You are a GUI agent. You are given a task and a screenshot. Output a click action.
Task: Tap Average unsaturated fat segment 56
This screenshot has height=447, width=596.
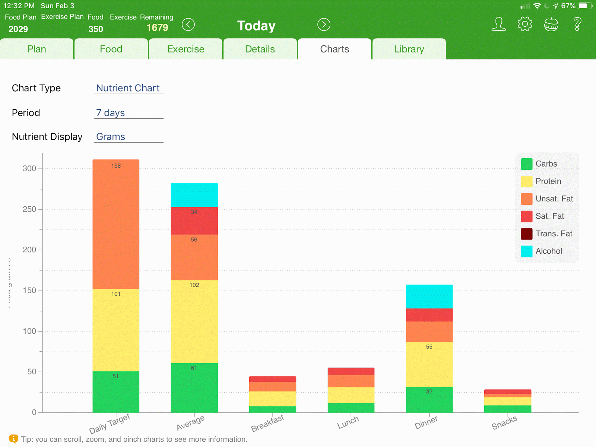coord(194,257)
